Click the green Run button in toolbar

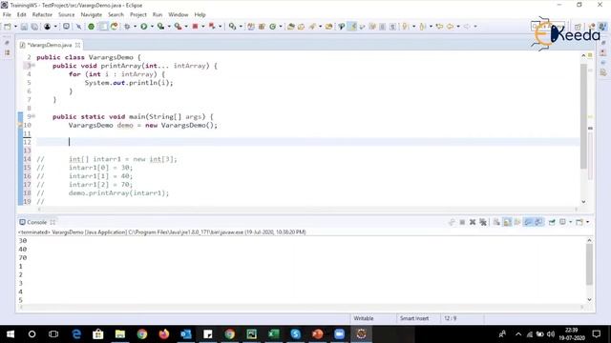(x=144, y=27)
